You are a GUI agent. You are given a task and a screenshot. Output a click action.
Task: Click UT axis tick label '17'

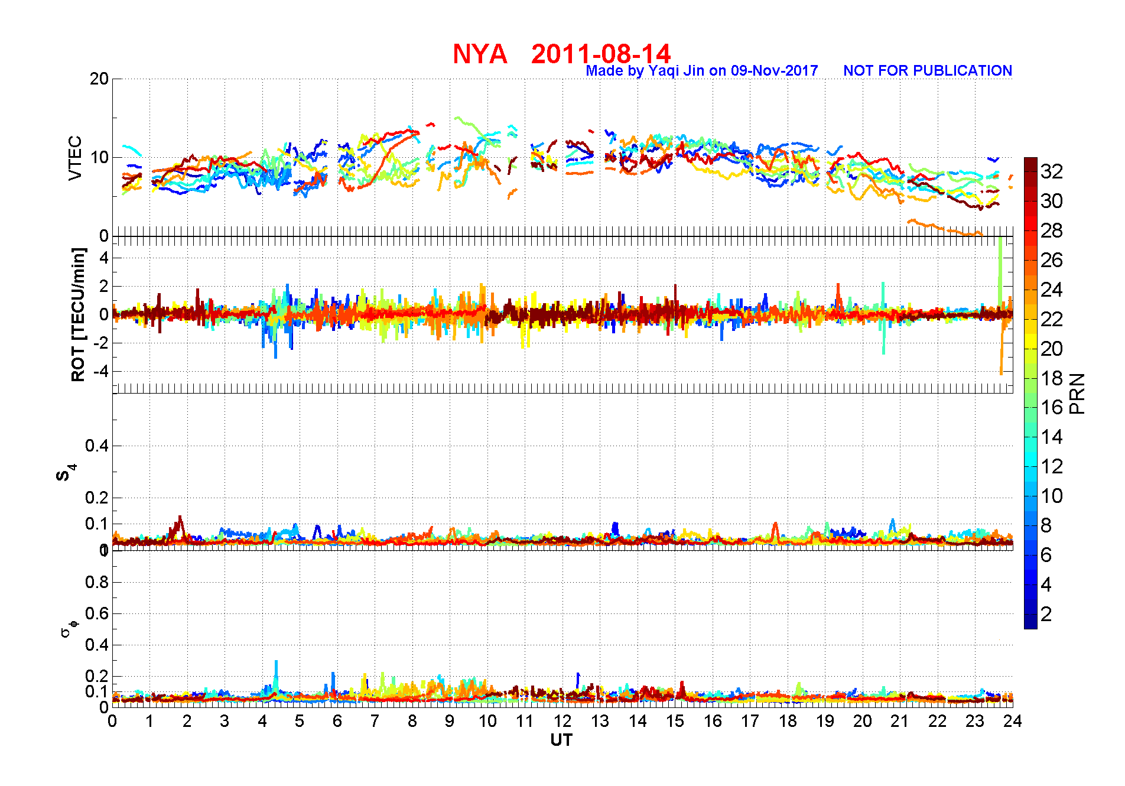(750, 721)
